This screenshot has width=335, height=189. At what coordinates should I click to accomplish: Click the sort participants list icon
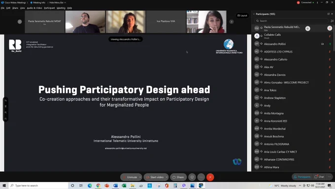pyautogui.click(x=332, y=21)
